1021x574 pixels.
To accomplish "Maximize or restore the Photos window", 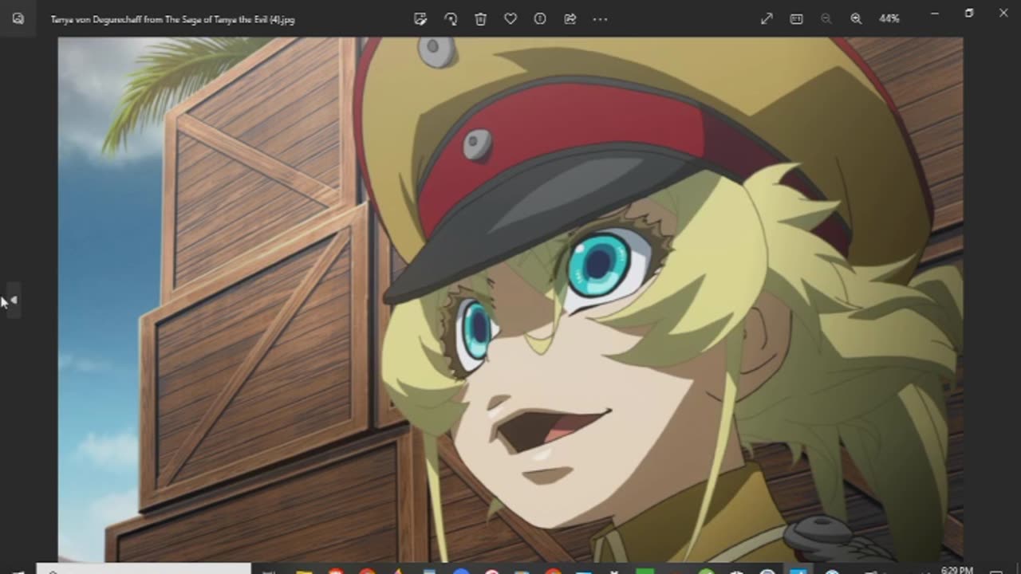I will click(x=969, y=13).
